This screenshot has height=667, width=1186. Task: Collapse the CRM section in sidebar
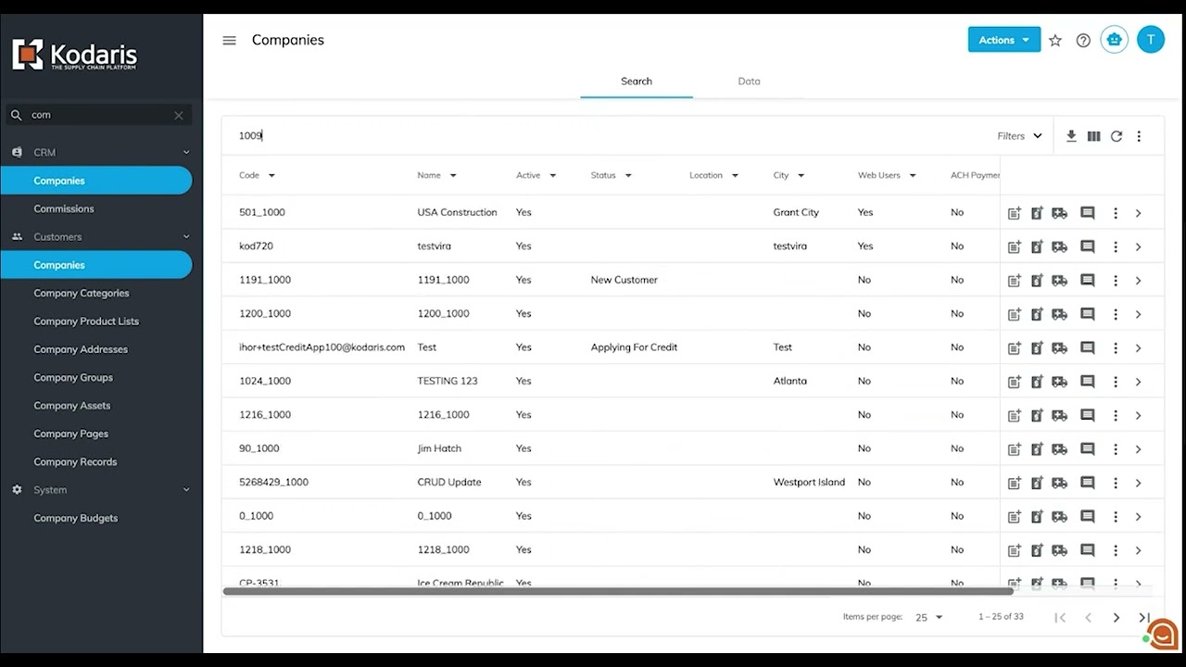[186, 153]
